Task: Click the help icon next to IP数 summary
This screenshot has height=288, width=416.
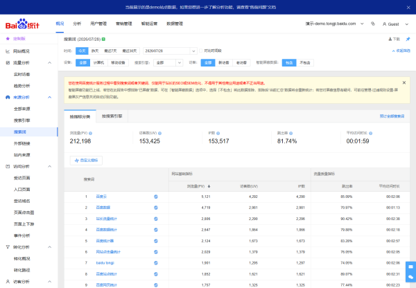Action: coord(218,134)
